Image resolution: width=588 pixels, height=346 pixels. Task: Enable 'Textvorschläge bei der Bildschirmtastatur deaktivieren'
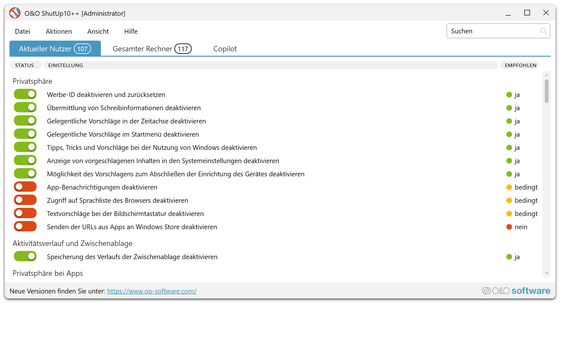tap(25, 213)
